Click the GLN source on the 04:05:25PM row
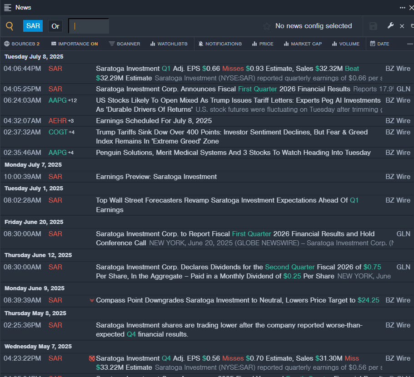Viewport: 414px width, 377px height. (x=403, y=89)
